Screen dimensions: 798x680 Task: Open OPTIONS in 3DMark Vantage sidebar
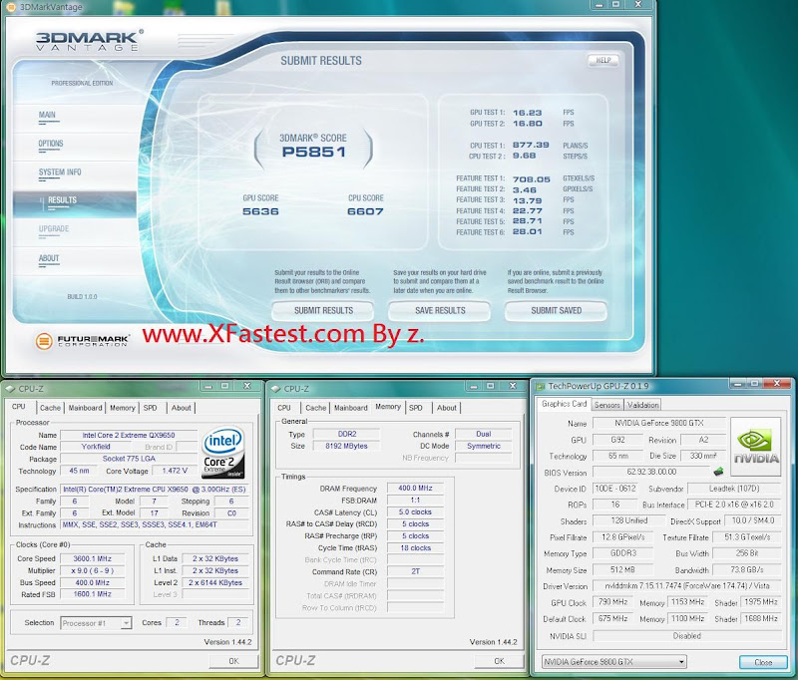51,144
